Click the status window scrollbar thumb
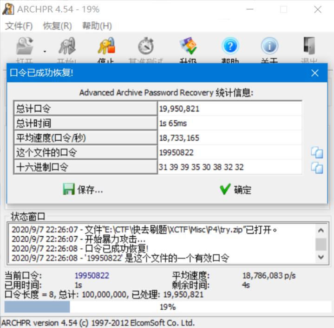Viewport: 334px width, 328px height. click(321, 244)
